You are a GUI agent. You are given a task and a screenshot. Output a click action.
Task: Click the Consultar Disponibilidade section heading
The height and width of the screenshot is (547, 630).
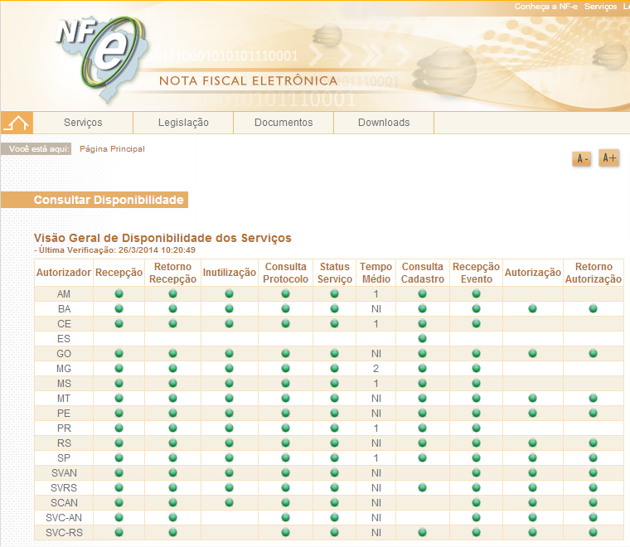[x=108, y=201]
